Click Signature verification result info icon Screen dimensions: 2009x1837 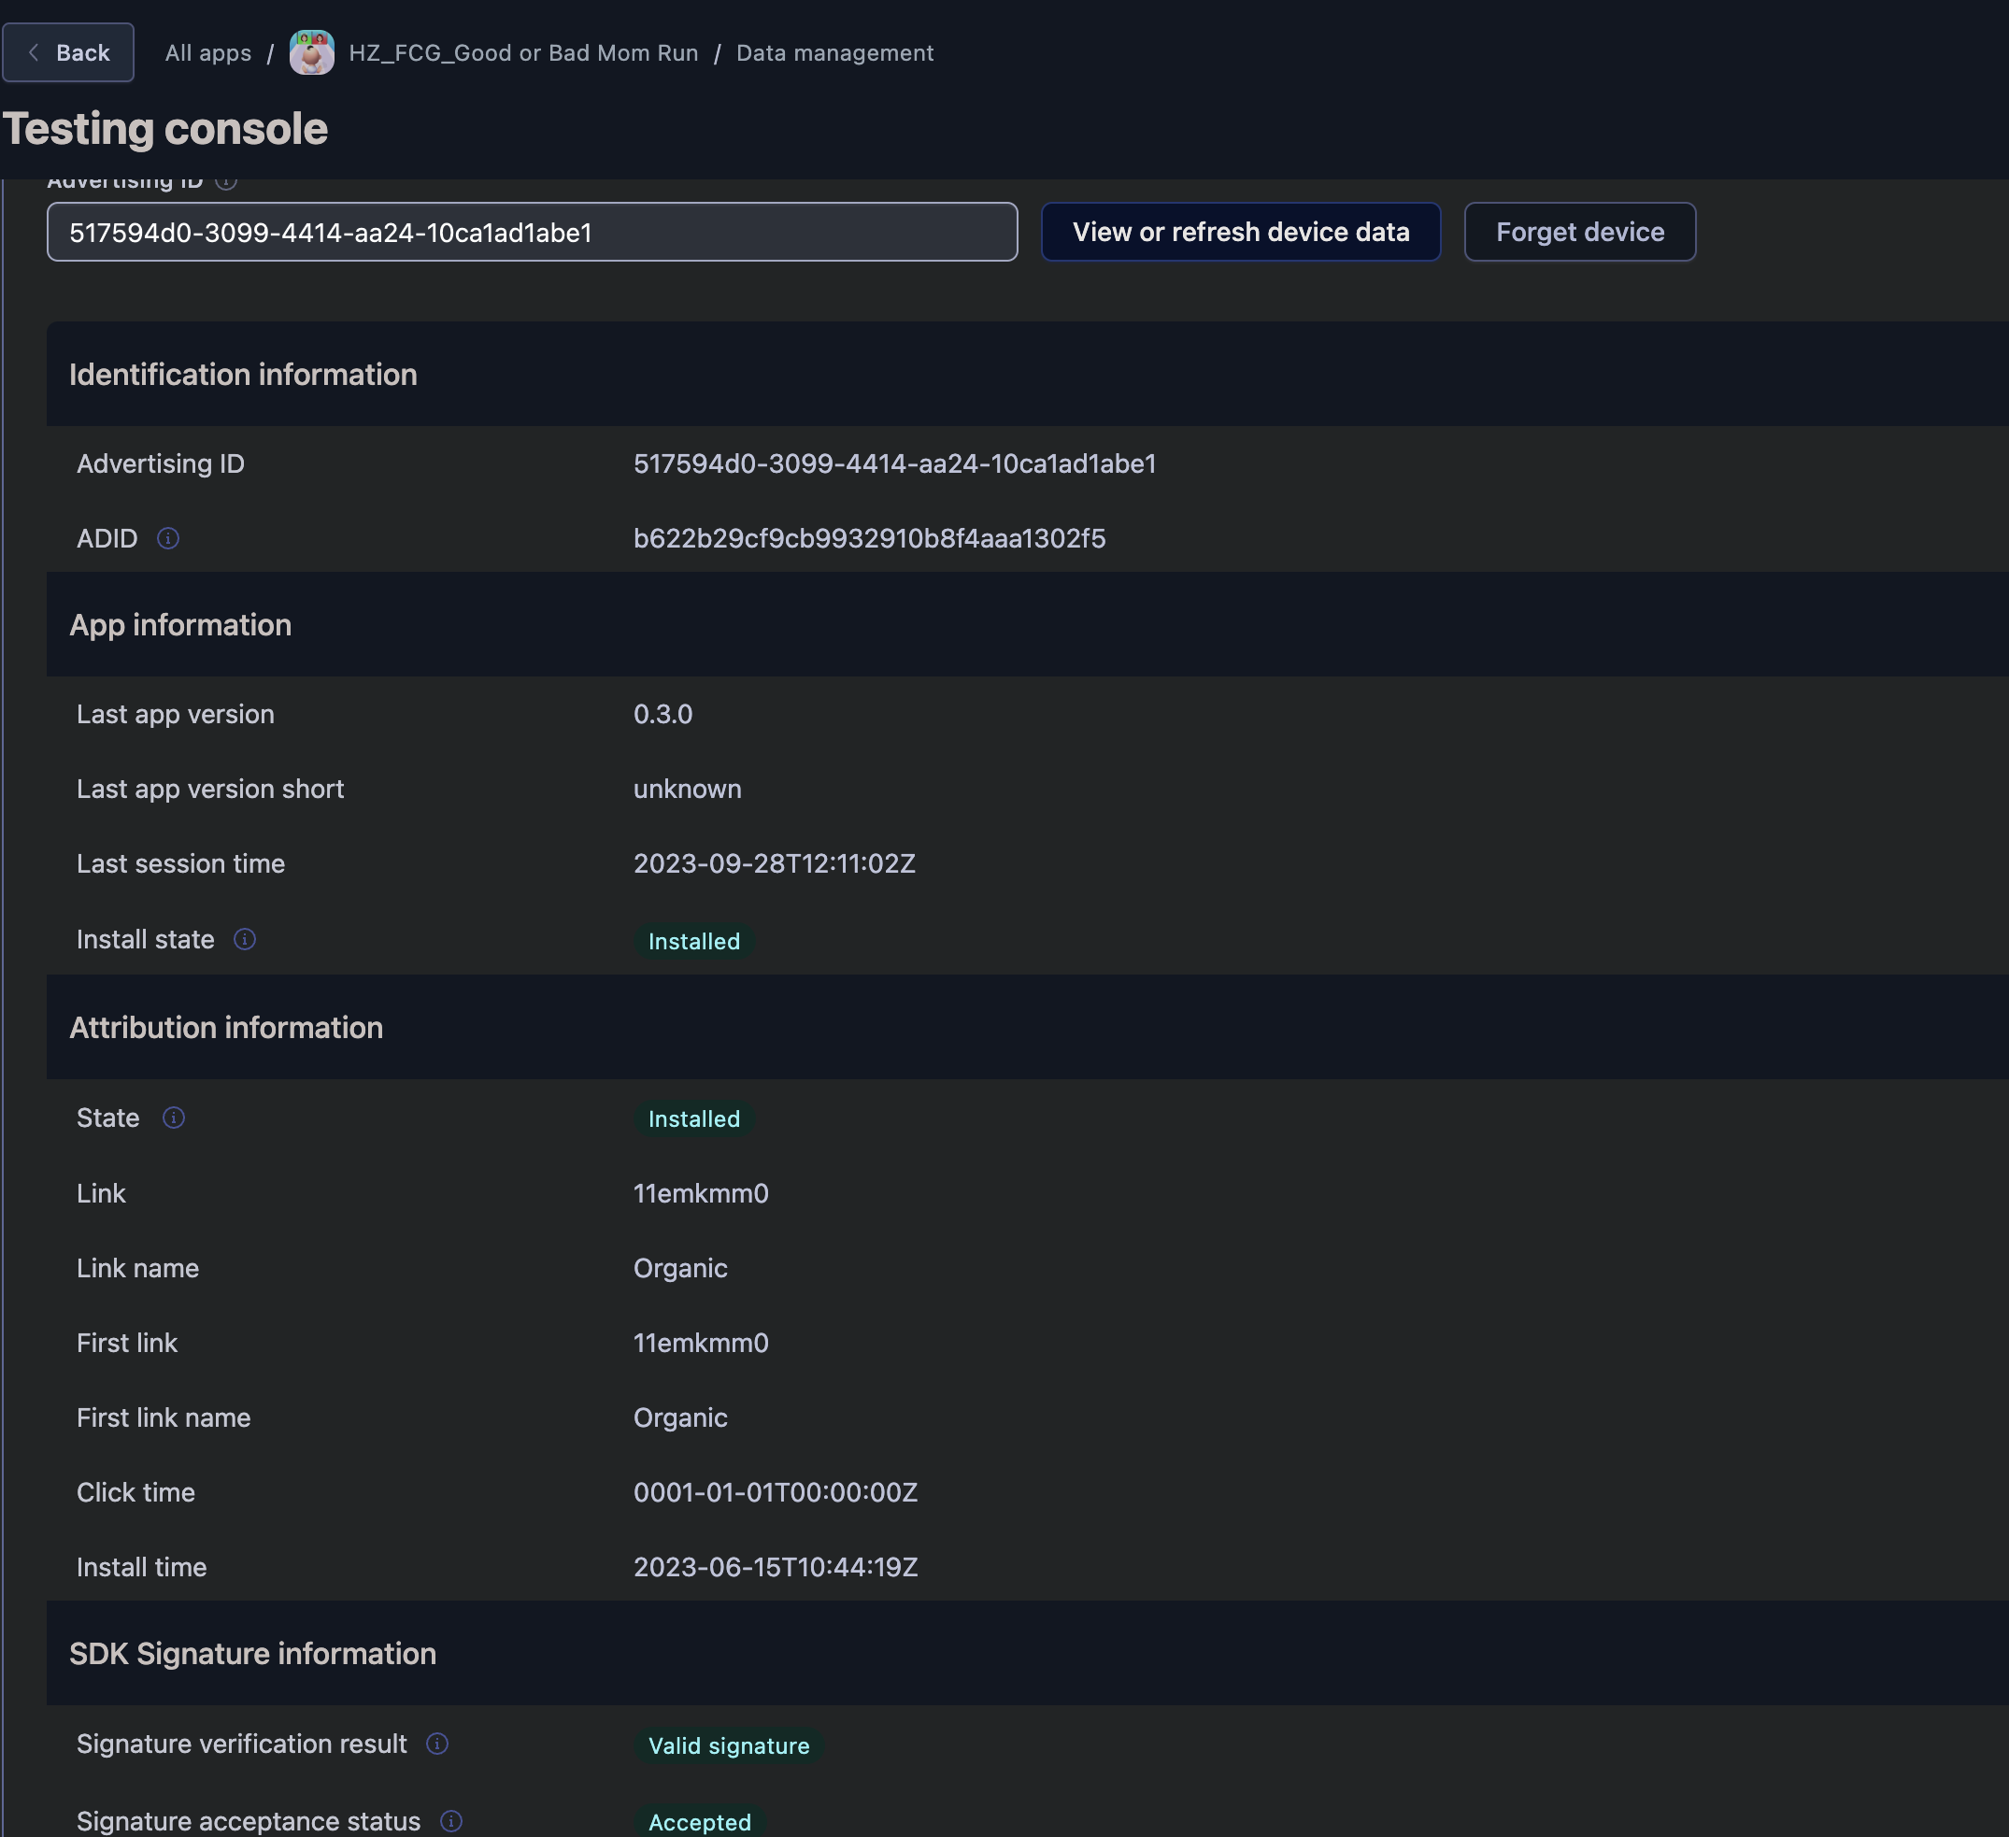point(436,1744)
